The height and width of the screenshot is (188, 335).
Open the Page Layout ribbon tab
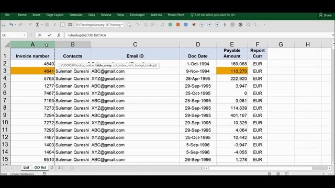[55, 15]
